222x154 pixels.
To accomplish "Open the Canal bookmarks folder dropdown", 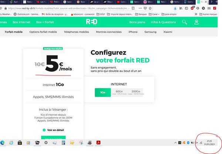I will pyautogui.click(x=154, y=14).
